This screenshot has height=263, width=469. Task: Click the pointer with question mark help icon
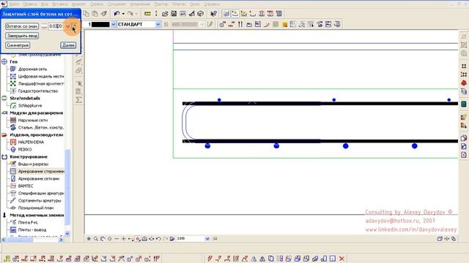[x=213, y=14]
